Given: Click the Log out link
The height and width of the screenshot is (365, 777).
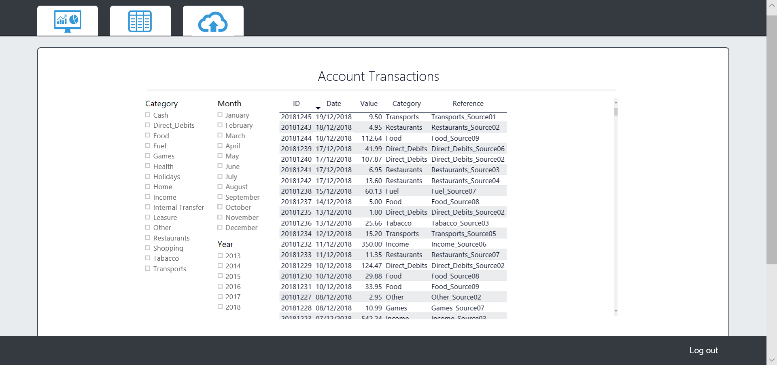Looking at the screenshot, I should click(x=703, y=350).
